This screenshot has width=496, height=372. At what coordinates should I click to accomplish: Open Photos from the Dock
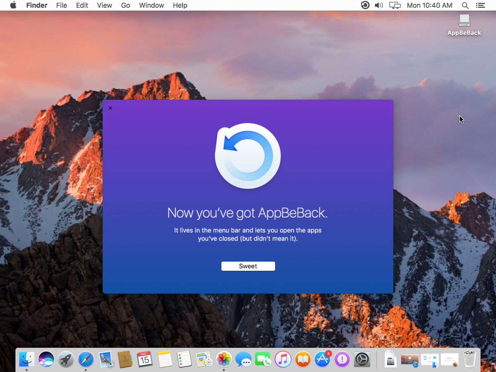click(224, 359)
